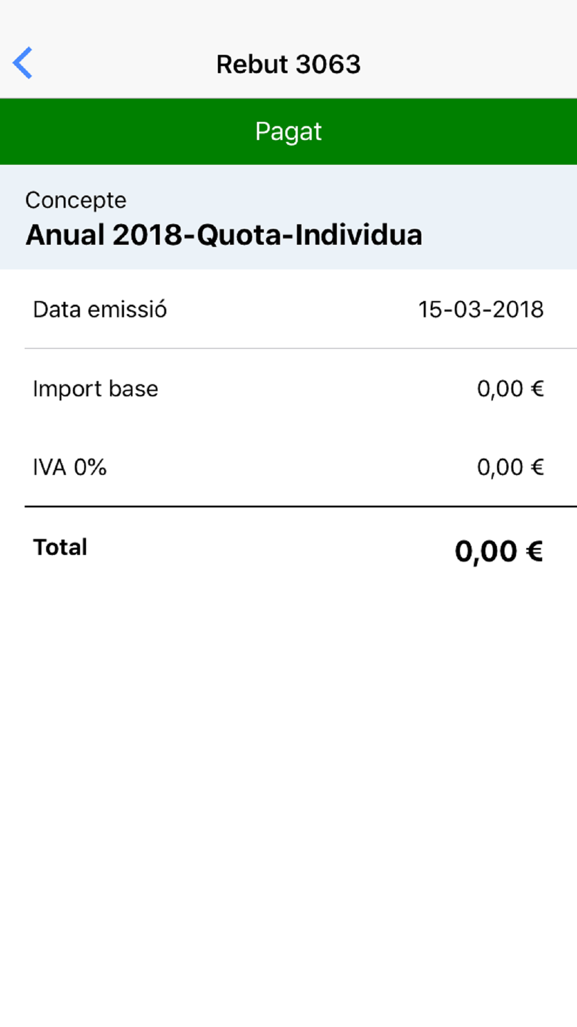The width and height of the screenshot is (577, 1027).
Task: Tap the 15-03-2018 emission date
Action: pos(481,310)
